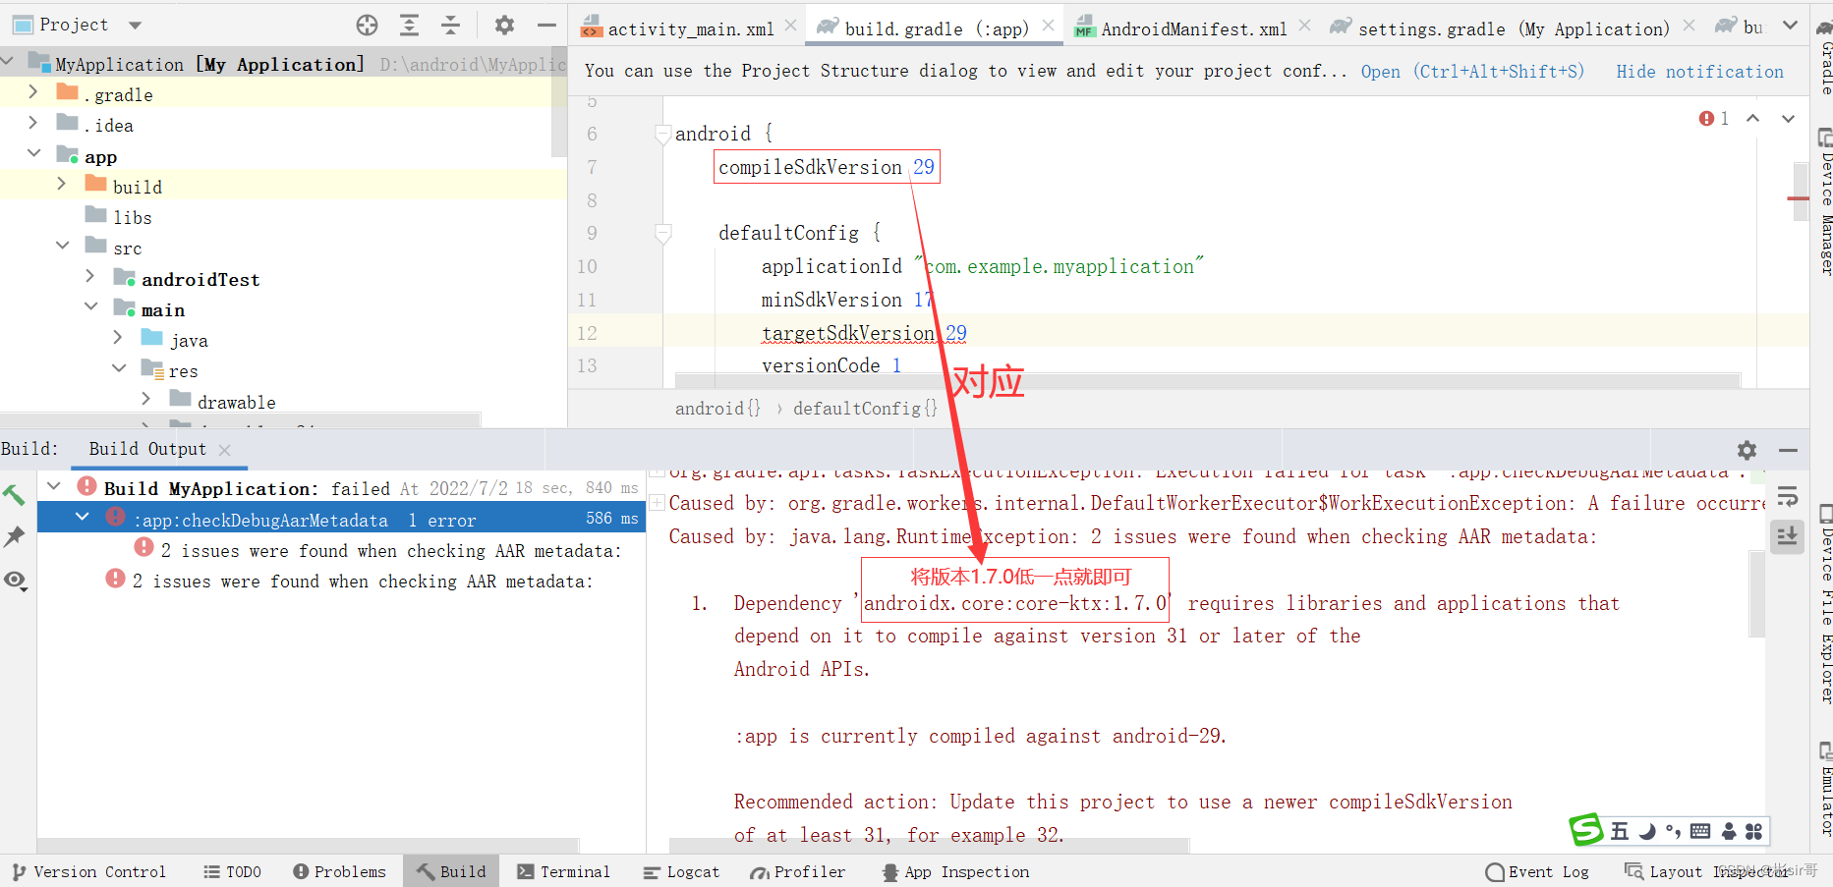Image resolution: width=1833 pixels, height=887 pixels.
Task: Open the Device Manager sidebar panel
Action: [x=1825, y=211]
